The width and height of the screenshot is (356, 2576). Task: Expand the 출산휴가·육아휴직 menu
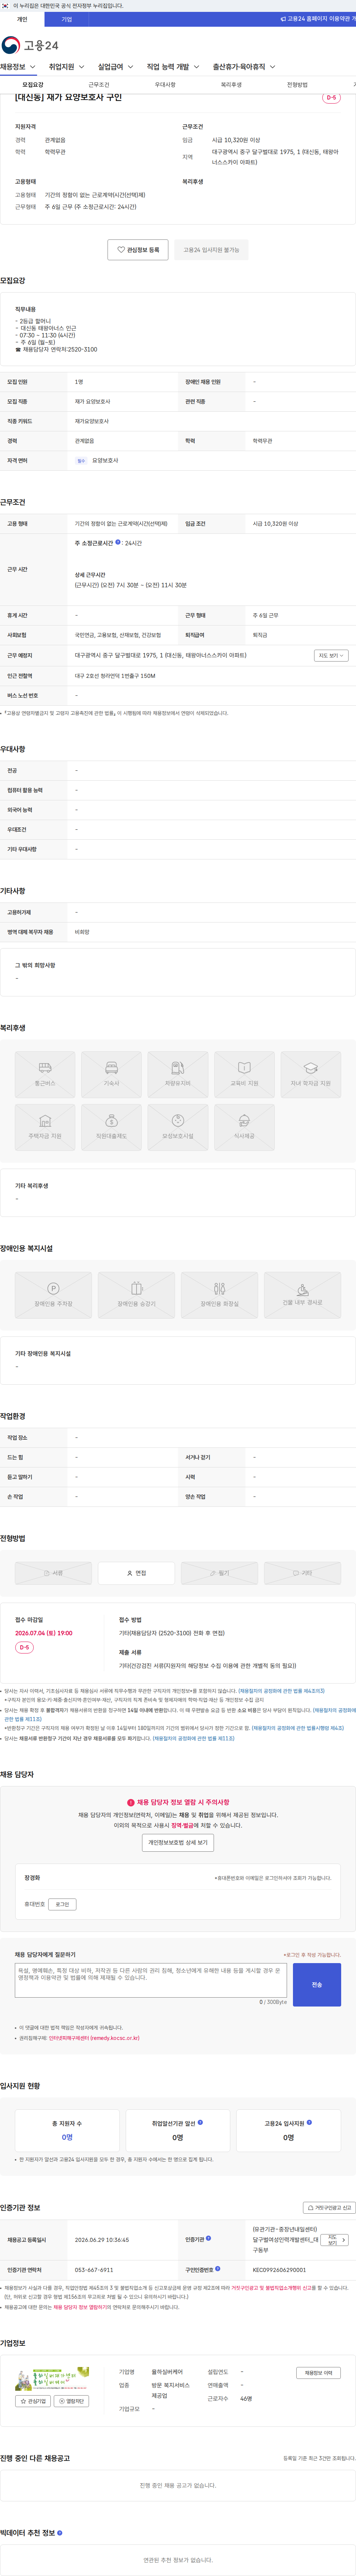tap(244, 67)
